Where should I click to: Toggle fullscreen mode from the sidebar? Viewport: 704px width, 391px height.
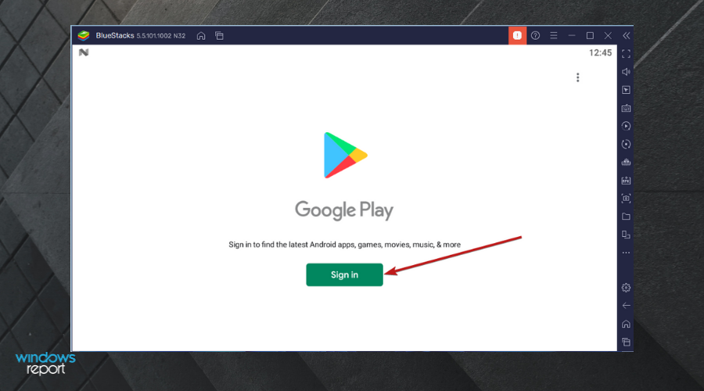(627, 54)
